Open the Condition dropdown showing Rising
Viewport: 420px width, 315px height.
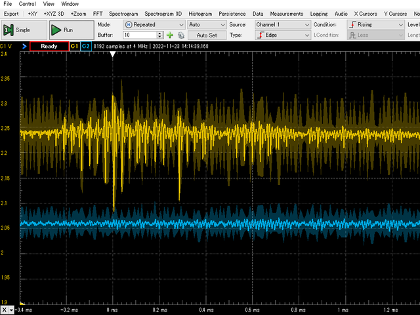pyautogui.click(x=375, y=25)
